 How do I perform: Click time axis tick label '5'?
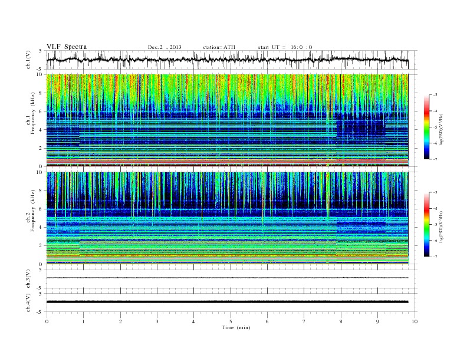(231, 321)
